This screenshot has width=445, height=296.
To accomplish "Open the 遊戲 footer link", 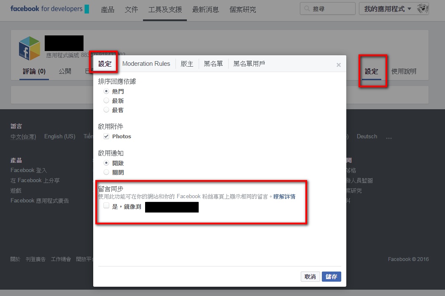I will [x=16, y=191].
